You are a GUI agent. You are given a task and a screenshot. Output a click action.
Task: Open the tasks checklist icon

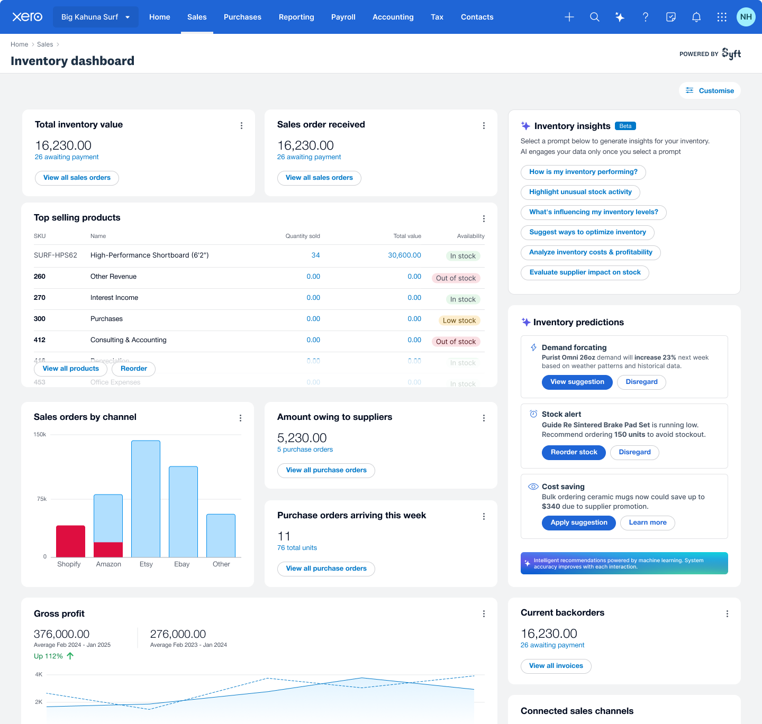671,17
